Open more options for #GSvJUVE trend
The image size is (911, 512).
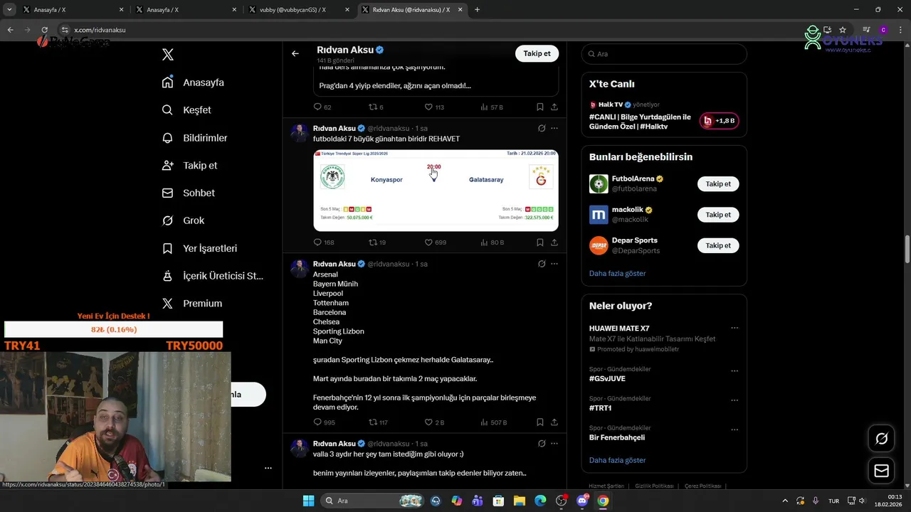coord(734,371)
